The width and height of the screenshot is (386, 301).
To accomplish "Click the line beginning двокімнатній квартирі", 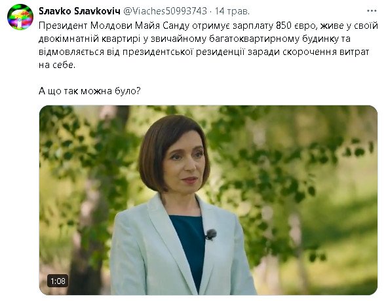I will coord(195,39).
